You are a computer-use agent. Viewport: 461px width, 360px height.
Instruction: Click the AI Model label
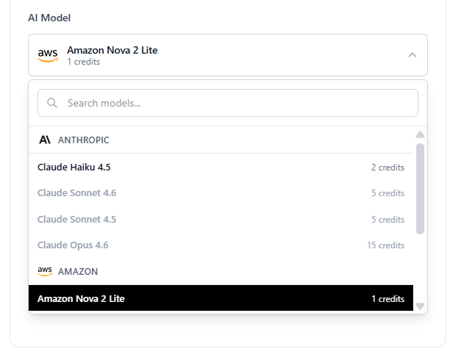click(49, 18)
